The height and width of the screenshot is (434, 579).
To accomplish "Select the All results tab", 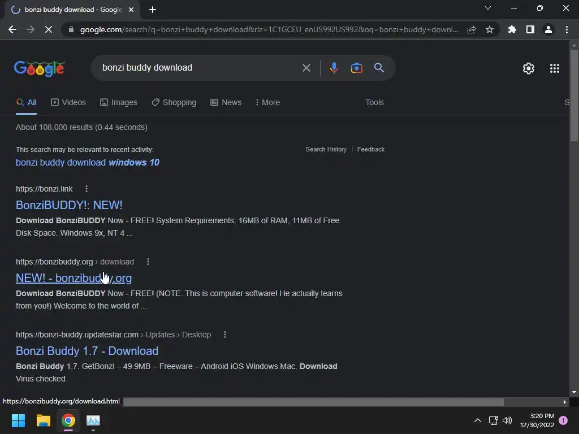I will click(26, 103).
